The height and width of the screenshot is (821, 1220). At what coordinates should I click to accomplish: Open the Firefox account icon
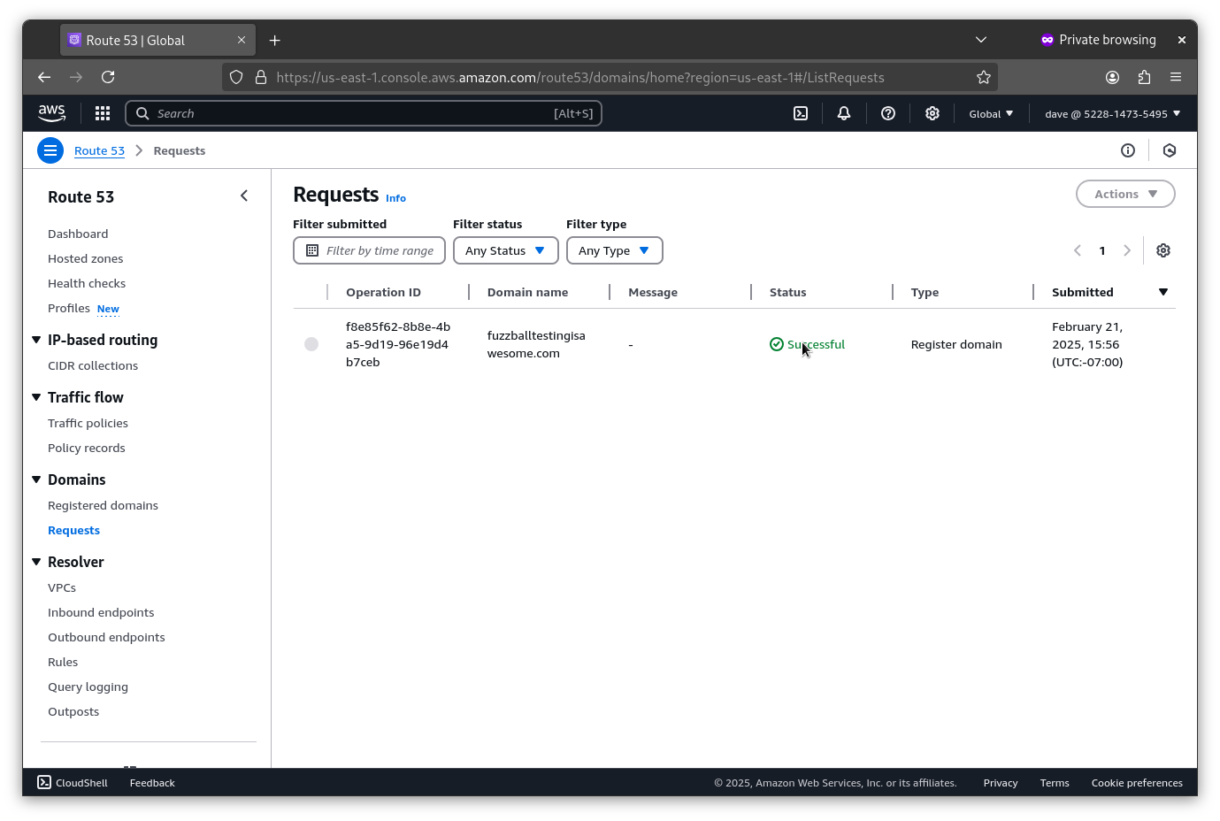click(1112, 77)
